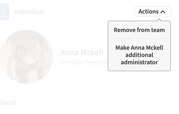179x114 pixels.
Task: Select the Individual label
Action: (29, 12)
